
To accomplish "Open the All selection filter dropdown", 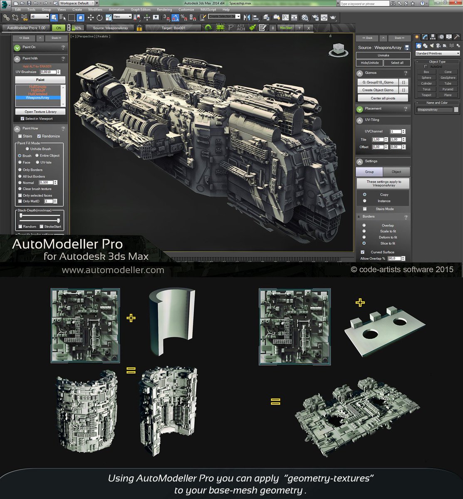I will pyautogui.click(x=40, y=17).
